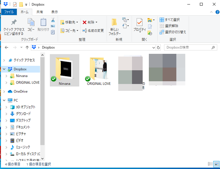Click the scissors Cut icon
Viewport: 220px width, 169px height.
click(x=53, y=20)
